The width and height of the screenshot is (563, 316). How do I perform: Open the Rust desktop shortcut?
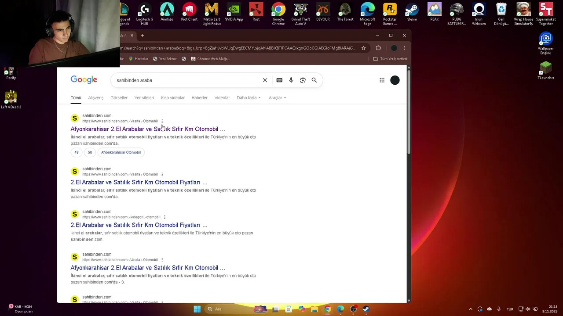pyautogui.click(x=256, y=13)
